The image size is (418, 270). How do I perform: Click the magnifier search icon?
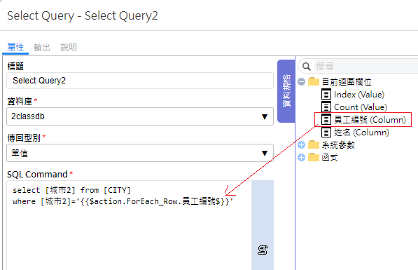click(306, 66)
